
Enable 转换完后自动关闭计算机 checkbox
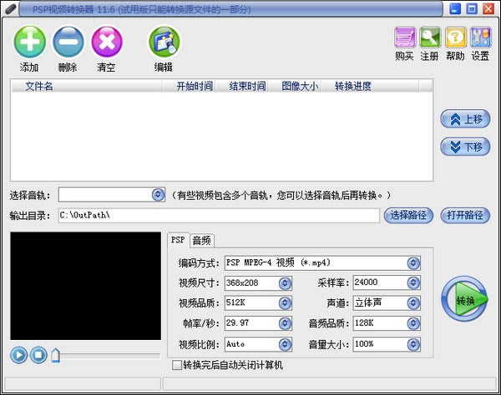click(x=176, y=365)
